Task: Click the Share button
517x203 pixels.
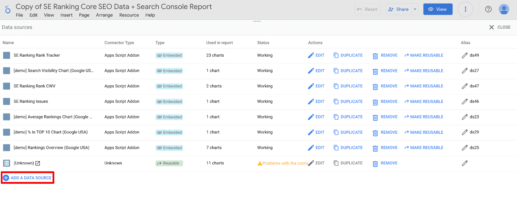Action: point(399,9)
